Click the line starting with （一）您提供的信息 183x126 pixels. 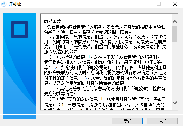point(107,57)
